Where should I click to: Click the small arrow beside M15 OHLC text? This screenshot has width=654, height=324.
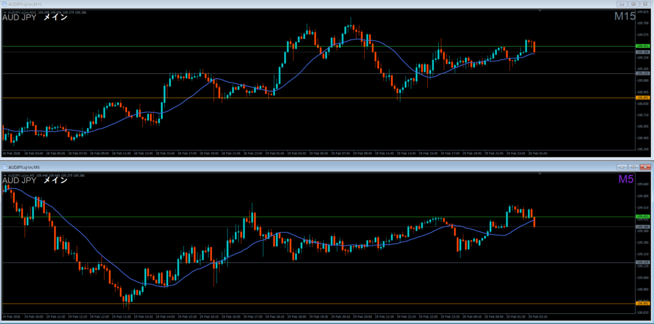tap(4, 12)
